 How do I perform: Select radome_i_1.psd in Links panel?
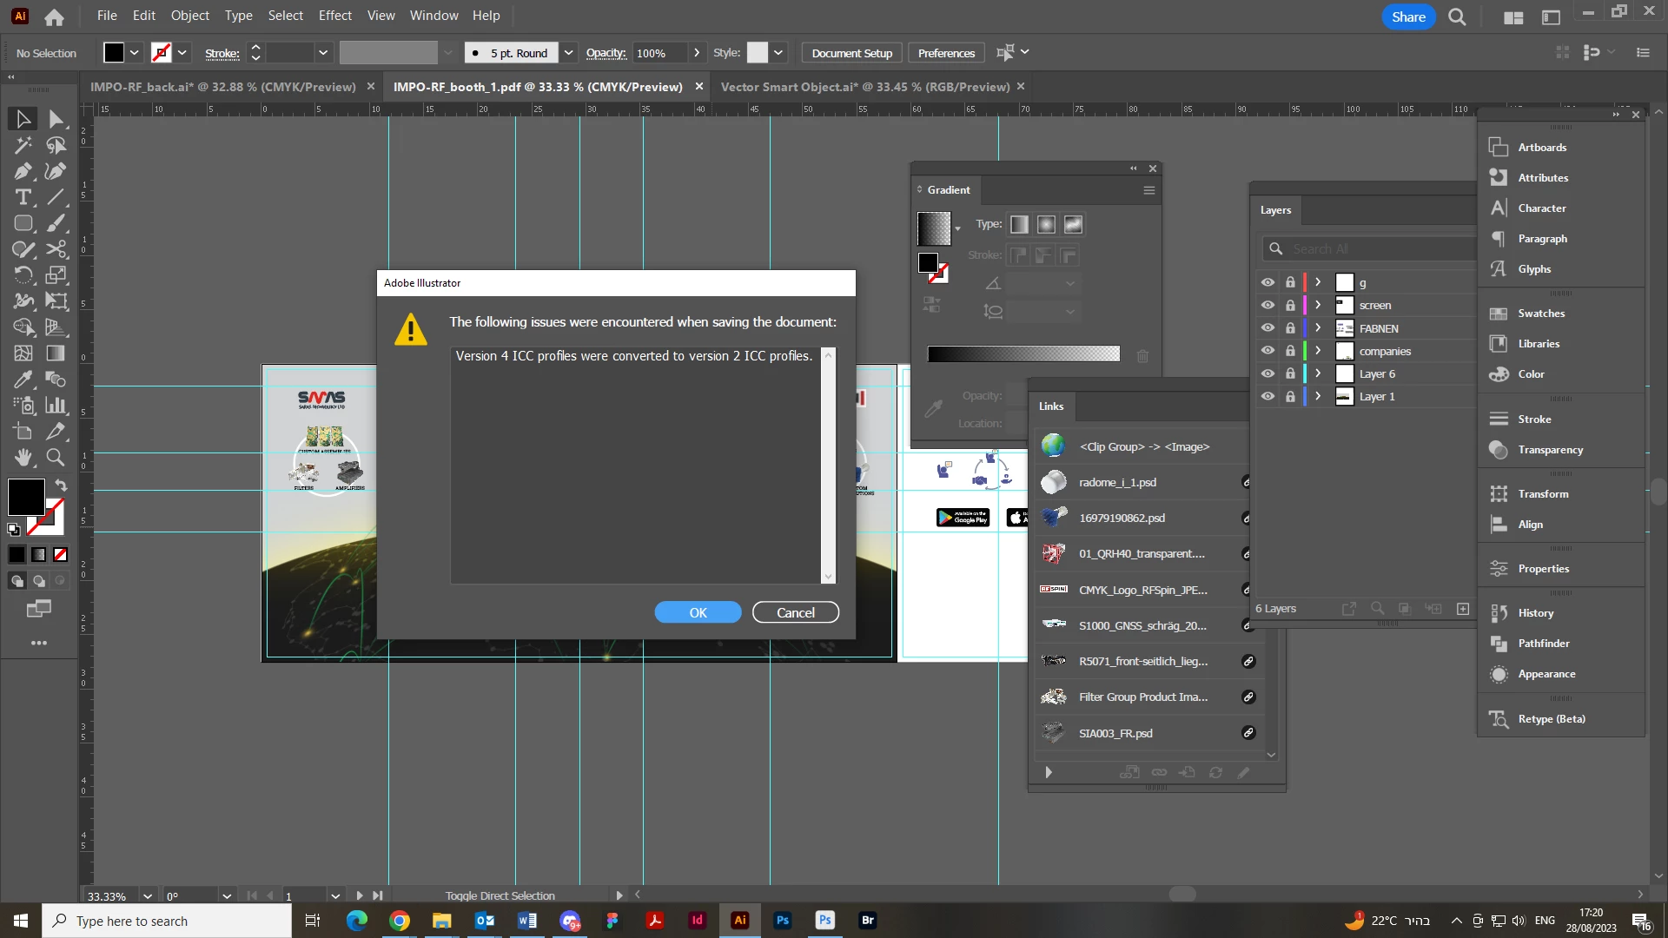point(1117,483)
